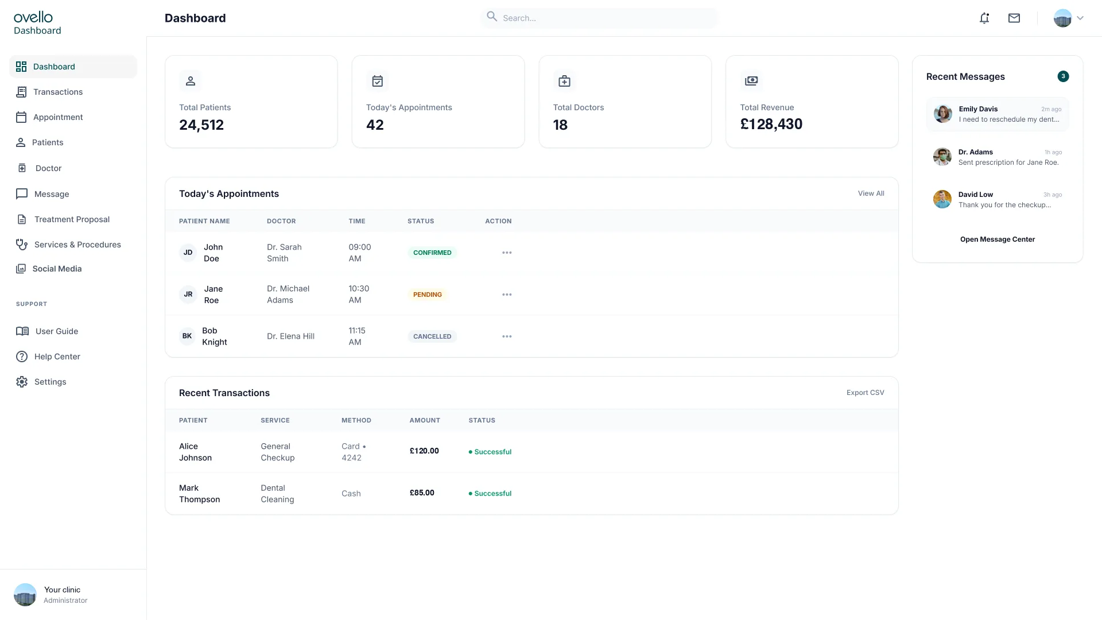Open Message Center link
Screen dimensions: 1102x620
(x=998, y=239)
